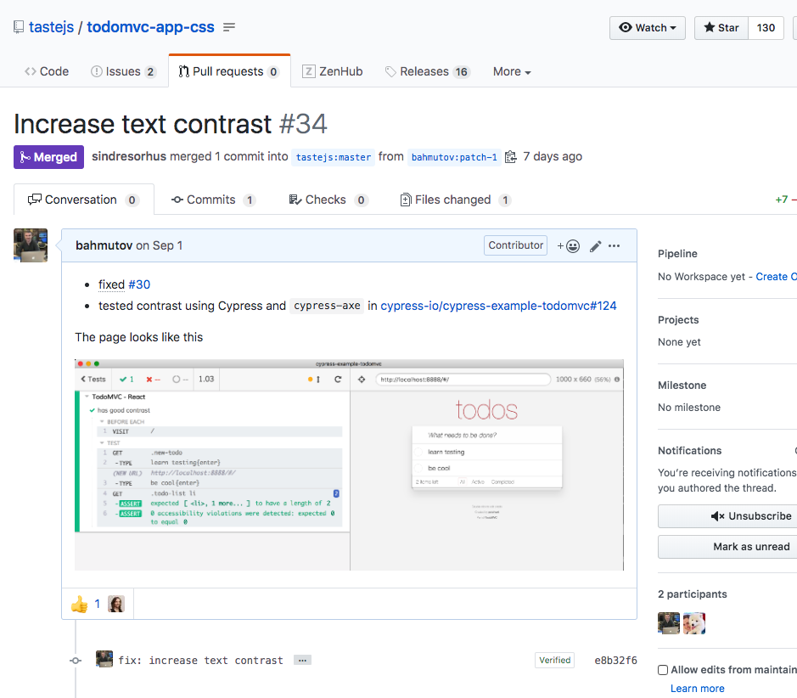Open the Watch dropdown

[x=648, y=28]
